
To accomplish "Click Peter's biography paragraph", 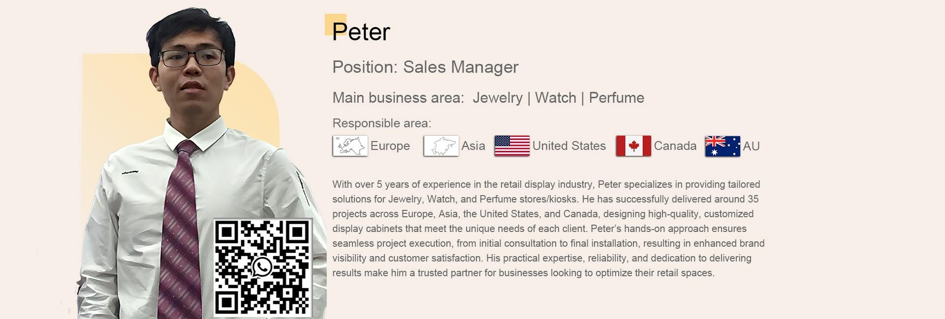I will tap(548, 229).
